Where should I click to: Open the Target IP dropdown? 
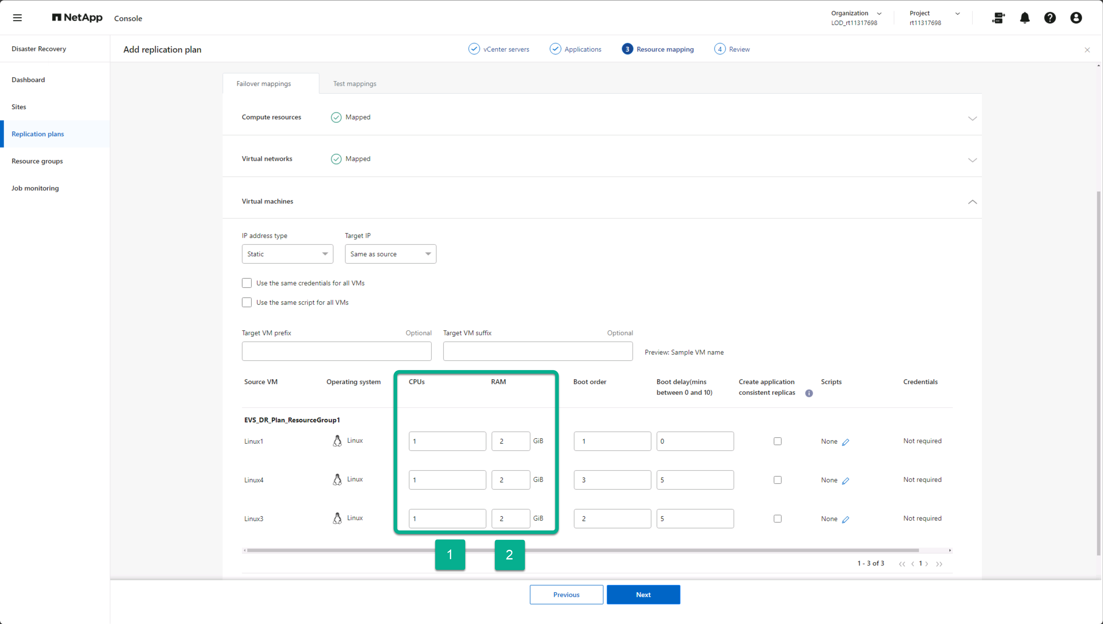[x=390, y=254]
